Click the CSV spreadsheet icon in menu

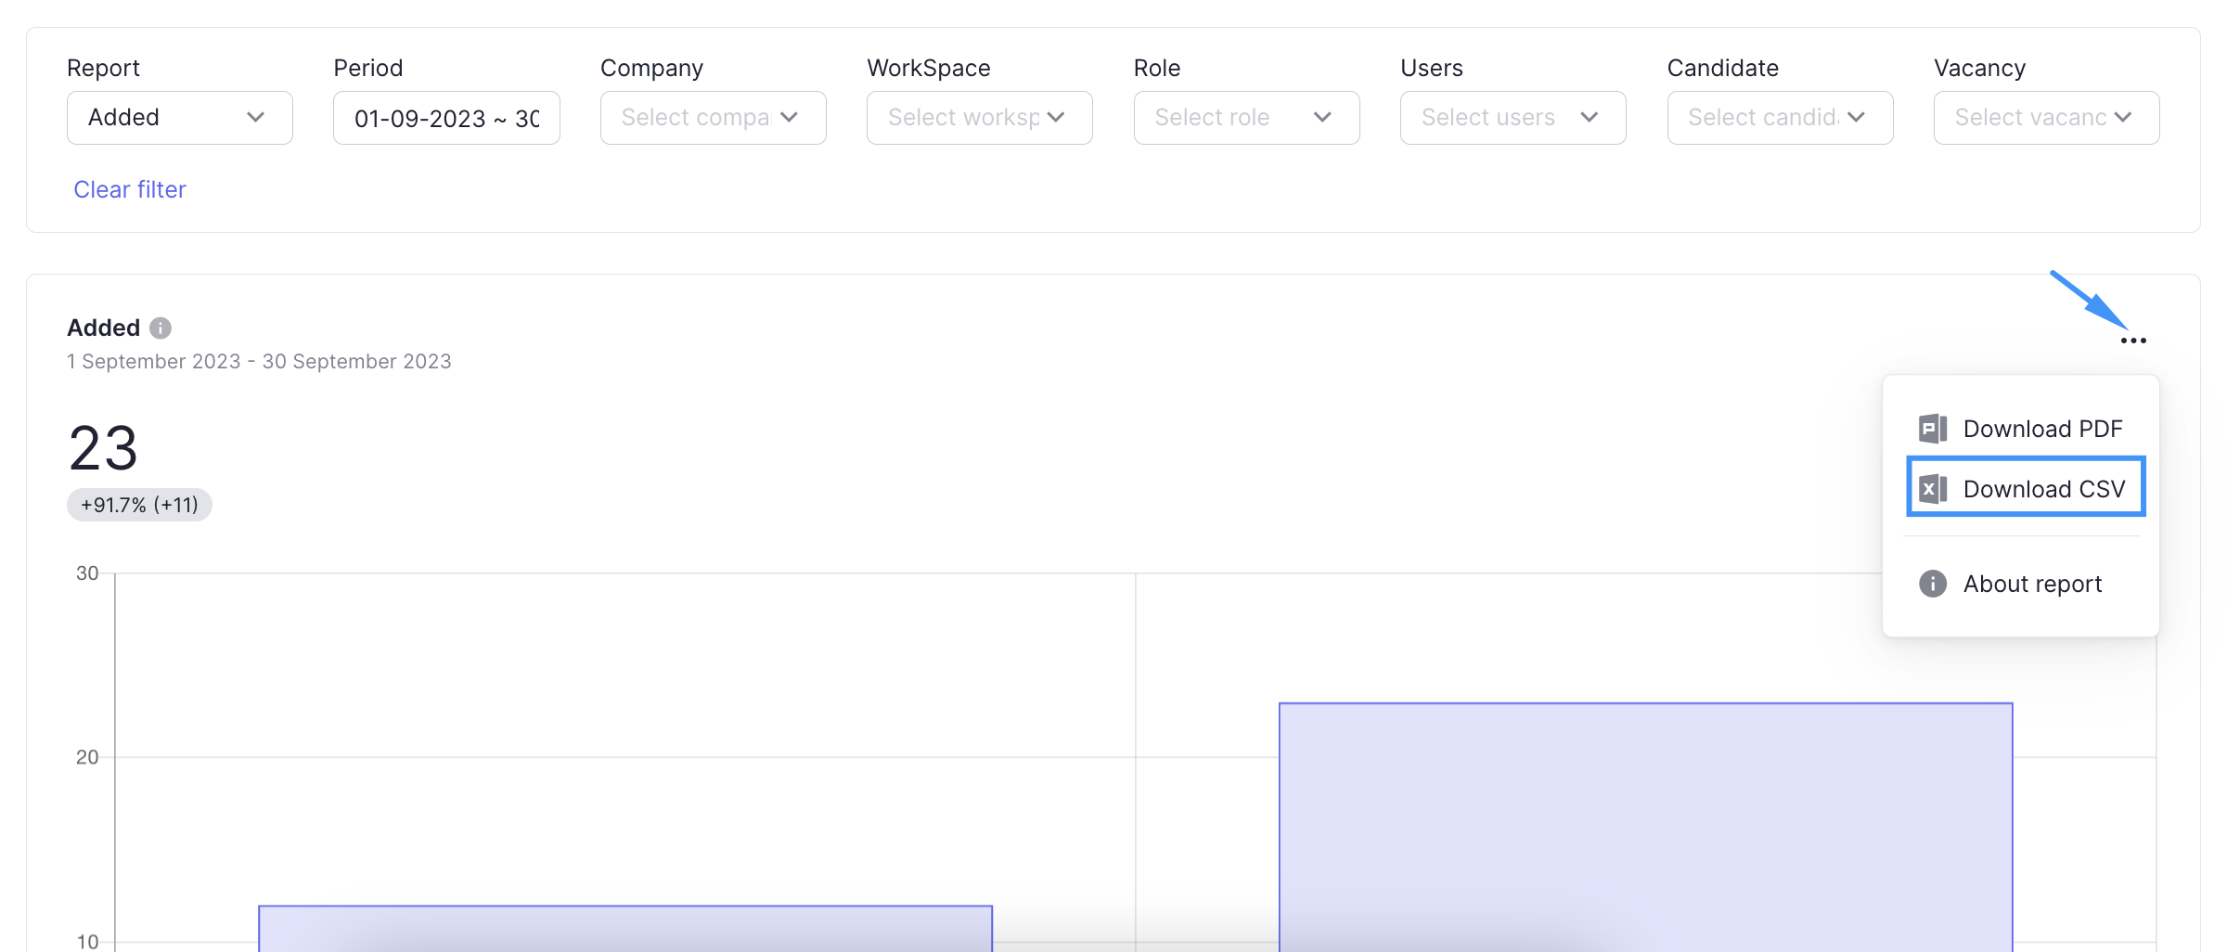click(x=1933, y=489)
